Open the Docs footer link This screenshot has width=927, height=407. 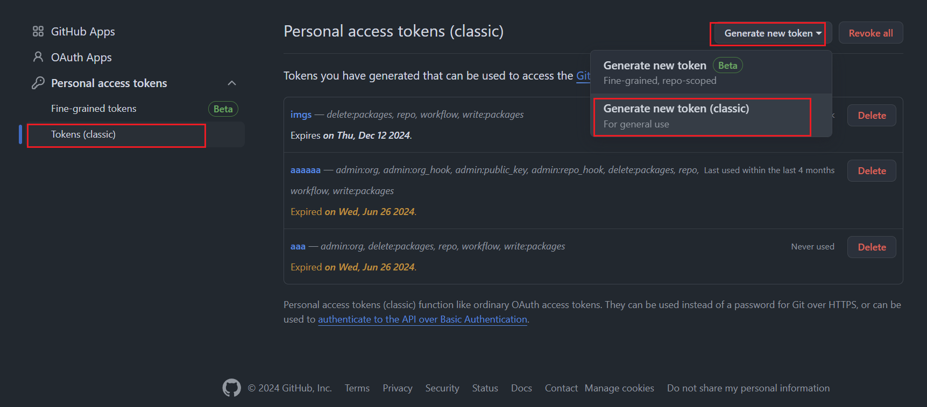pos(521,388)
